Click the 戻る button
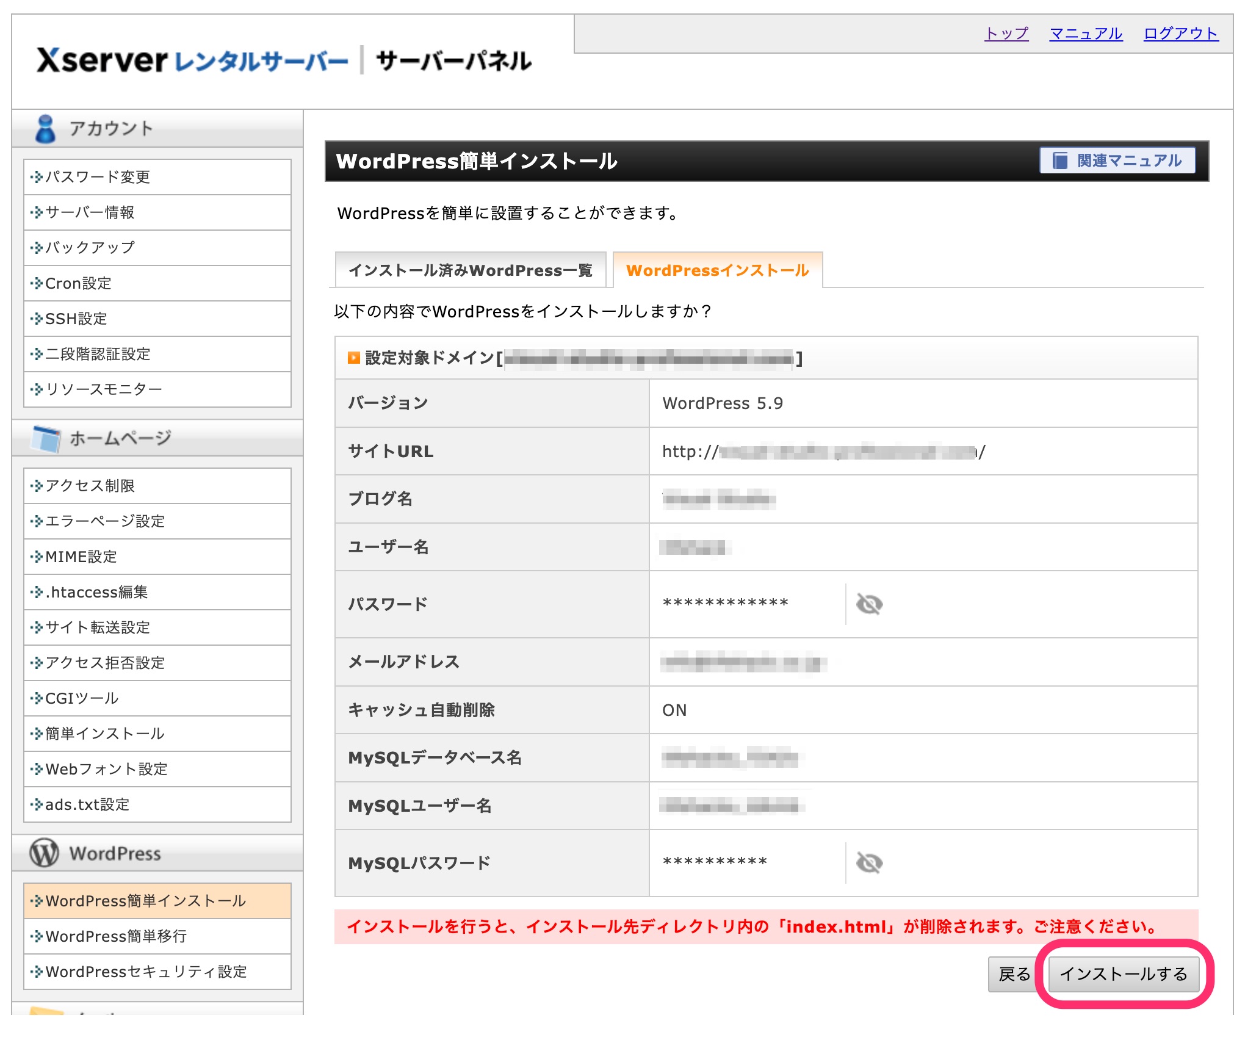Viewport: 1245px width, 1040px height. tap(1014, 973)
